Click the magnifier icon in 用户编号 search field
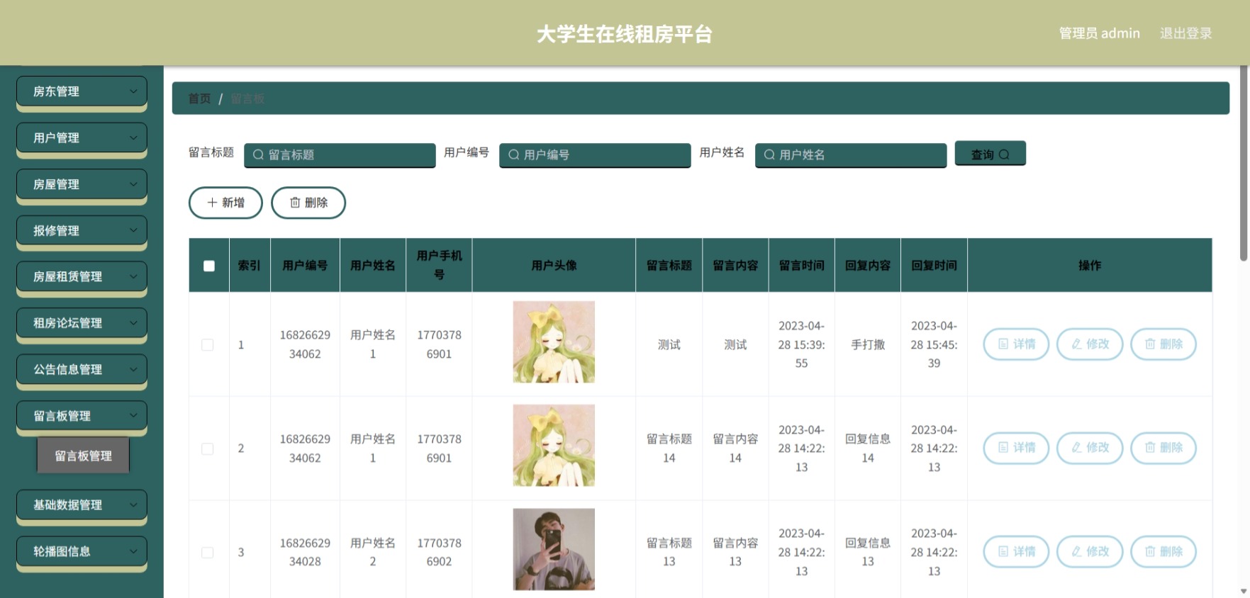The width and height of the screenshot is (1250, 598). [513, 154]
